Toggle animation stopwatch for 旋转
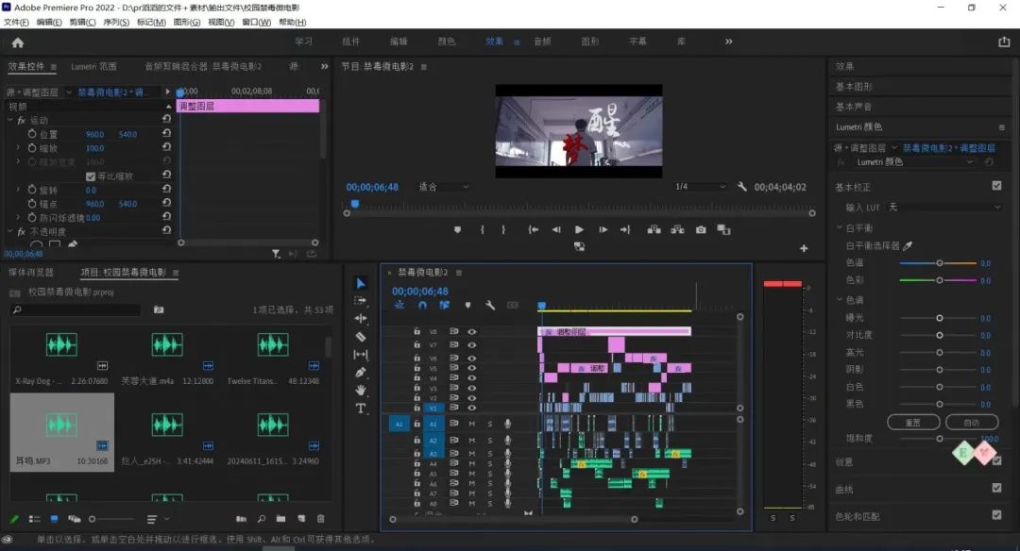The width and height of the screenshot is (1020, 551). [x=32, y=190]
